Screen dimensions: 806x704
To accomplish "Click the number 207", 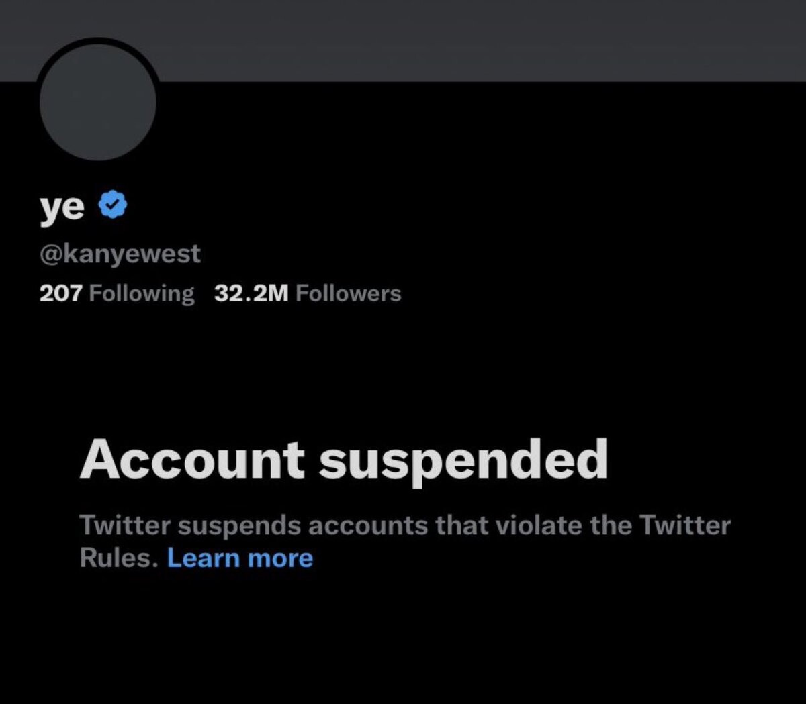I will (60, 293).
